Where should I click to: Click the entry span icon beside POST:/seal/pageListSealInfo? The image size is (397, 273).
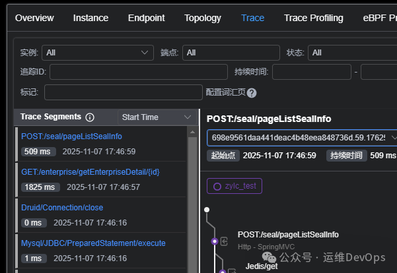point(224,241)
